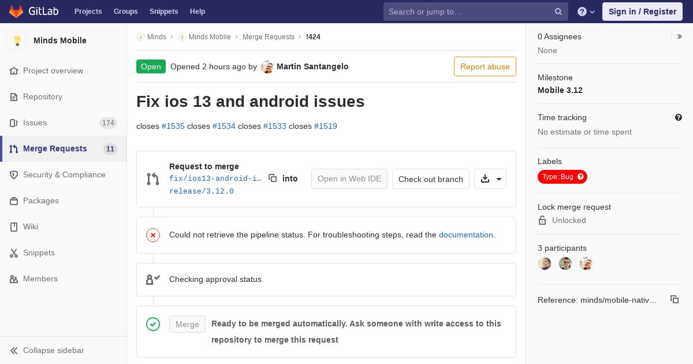Click second participant avatar
Viewport: 693px width, 364px height.
click(x=565, y=263)
